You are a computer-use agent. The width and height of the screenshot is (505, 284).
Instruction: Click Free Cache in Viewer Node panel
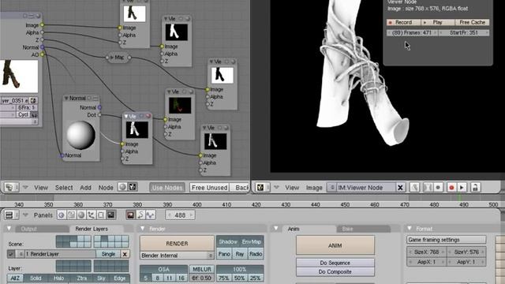[x=472, y=22]
